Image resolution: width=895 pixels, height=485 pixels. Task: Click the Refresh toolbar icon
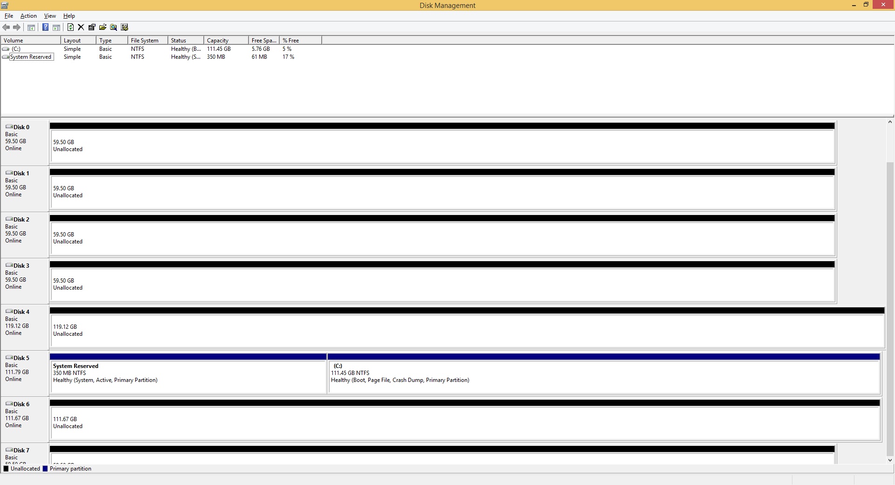tap(70, 27)
